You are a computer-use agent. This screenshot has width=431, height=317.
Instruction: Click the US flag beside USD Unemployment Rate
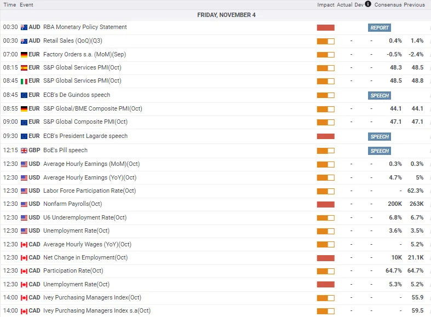pos(24,231)
